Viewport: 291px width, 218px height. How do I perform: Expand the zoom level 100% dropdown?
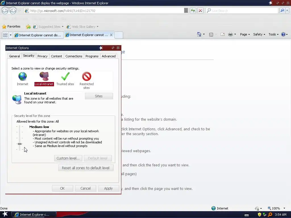click(284, 208)
